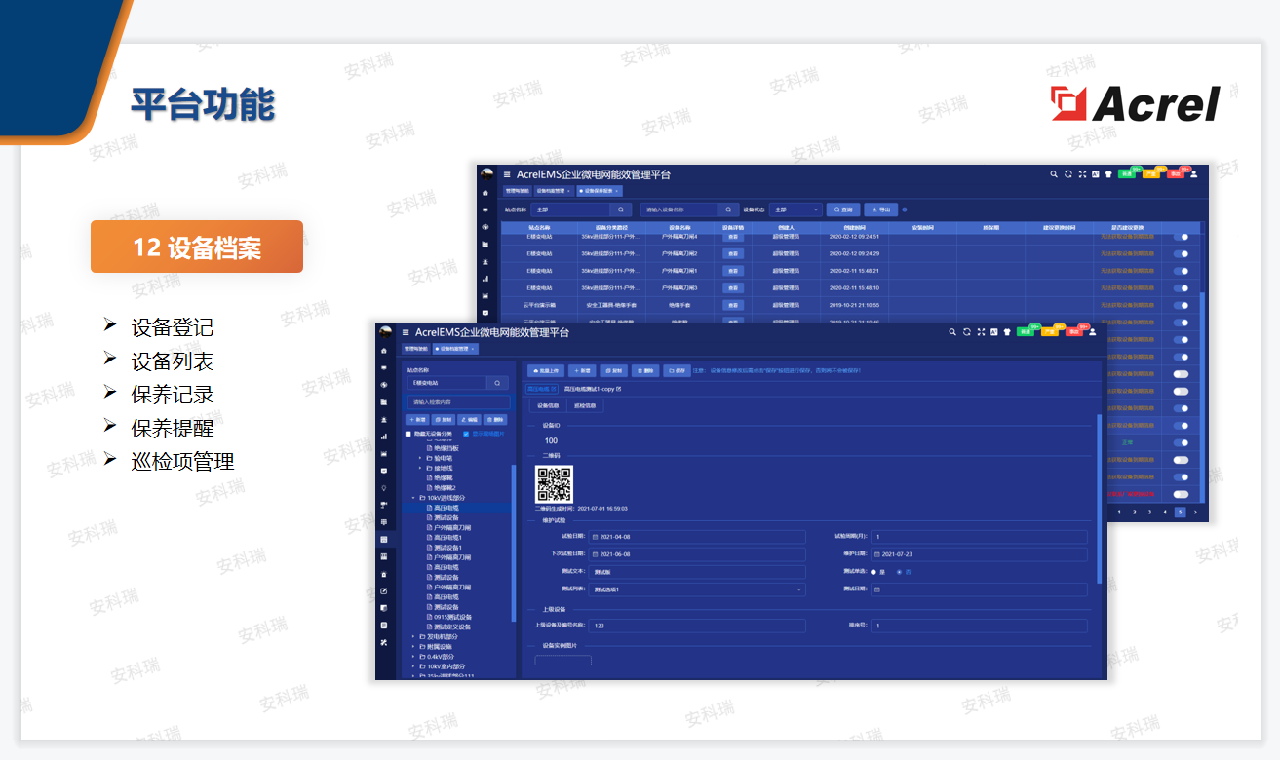The height and width of the screenshot is (760, 1280).
Task: Toggle the switch on the 户外隔离刀闸1 row
Action: pyautogui.click(x=1181, y=271)
